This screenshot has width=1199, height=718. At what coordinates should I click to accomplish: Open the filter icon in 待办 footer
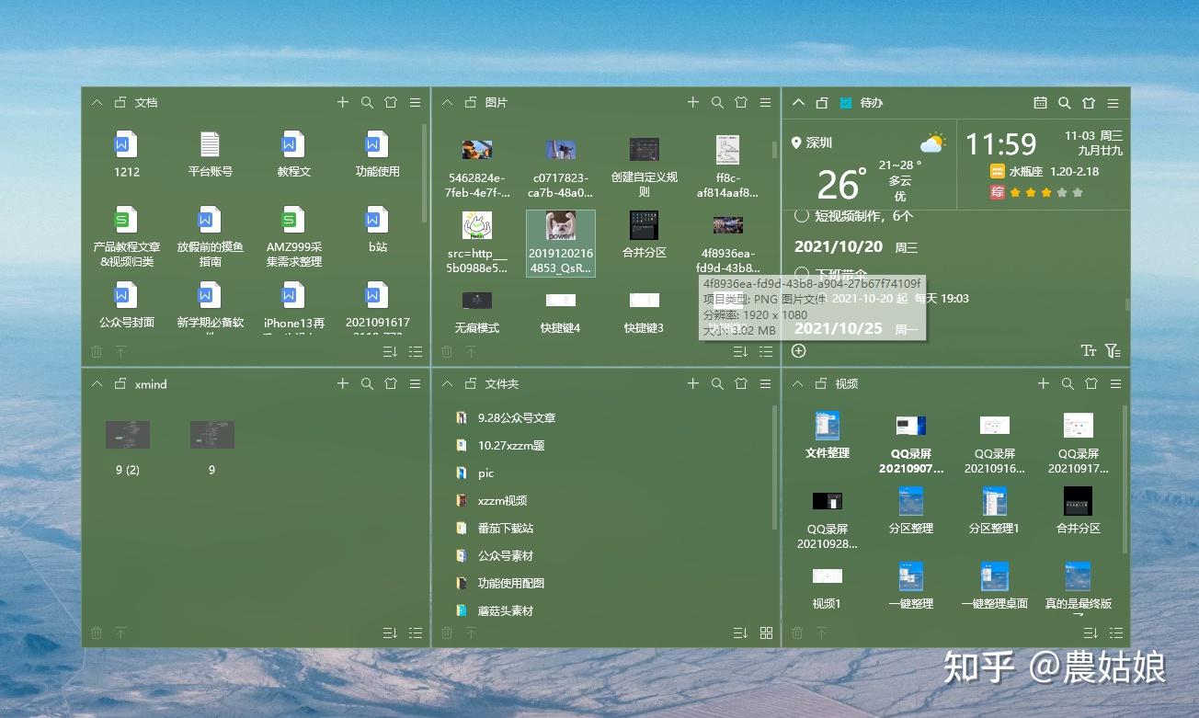tap(1113, 350)
